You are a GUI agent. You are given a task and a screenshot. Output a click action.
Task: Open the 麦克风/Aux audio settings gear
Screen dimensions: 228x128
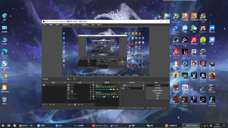pos(117,89)
